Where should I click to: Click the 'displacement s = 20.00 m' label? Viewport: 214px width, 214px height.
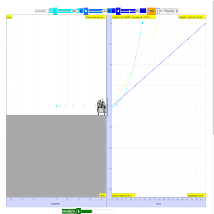click(x=196, y=196)
